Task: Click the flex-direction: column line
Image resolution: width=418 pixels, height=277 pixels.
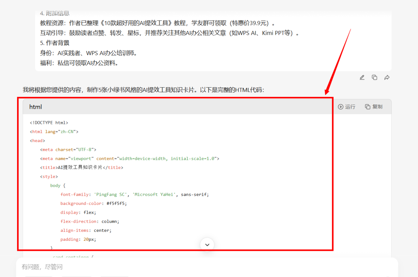Action: (x=90, y=221)
